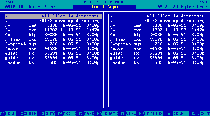
Task: Click right '105181184 bytes free' status
Action: click(181, 7)
